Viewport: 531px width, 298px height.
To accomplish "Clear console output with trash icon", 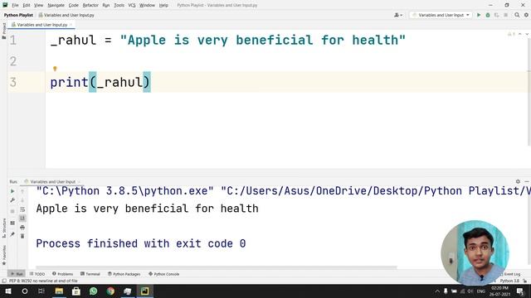I will point(22,236).
